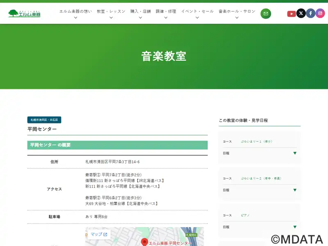Viewport: 328px width, 246px height.
Task: Open the 音楽ホール・サロン menu
Action: click(237, 14)
